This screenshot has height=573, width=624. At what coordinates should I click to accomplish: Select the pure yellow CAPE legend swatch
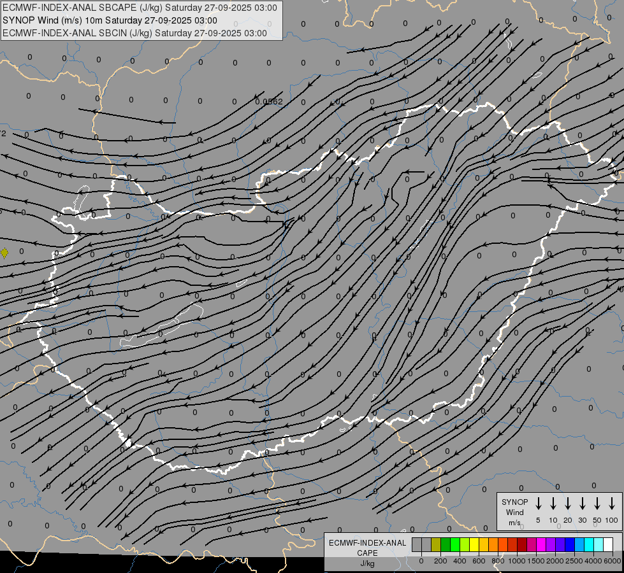474,544
